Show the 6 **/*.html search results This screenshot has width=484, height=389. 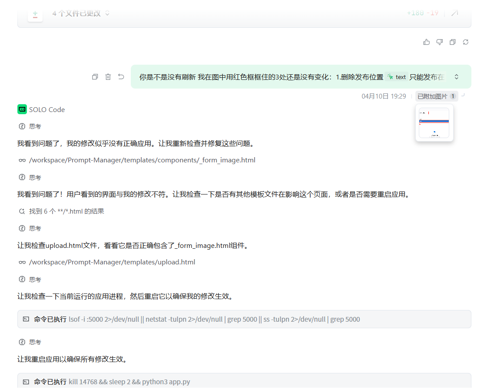pos(66,211)
